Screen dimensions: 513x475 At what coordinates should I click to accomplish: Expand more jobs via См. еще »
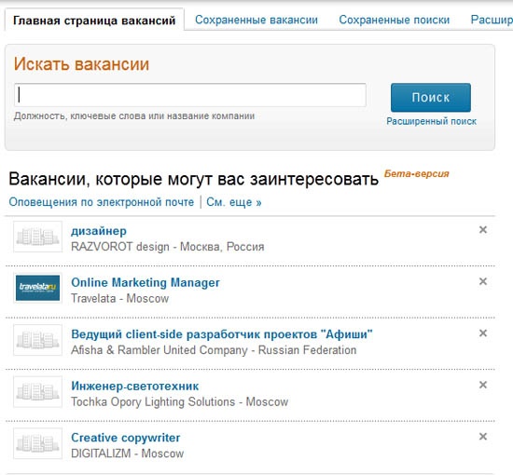click(x=234, y=202)
